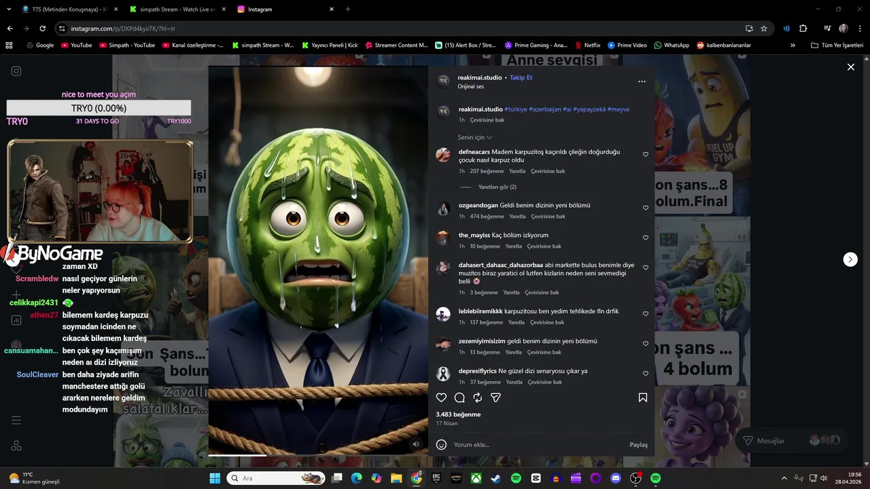870x489 pixels.
Task: Open the Netflix bookmark
Action: click(x=587, y=45)
